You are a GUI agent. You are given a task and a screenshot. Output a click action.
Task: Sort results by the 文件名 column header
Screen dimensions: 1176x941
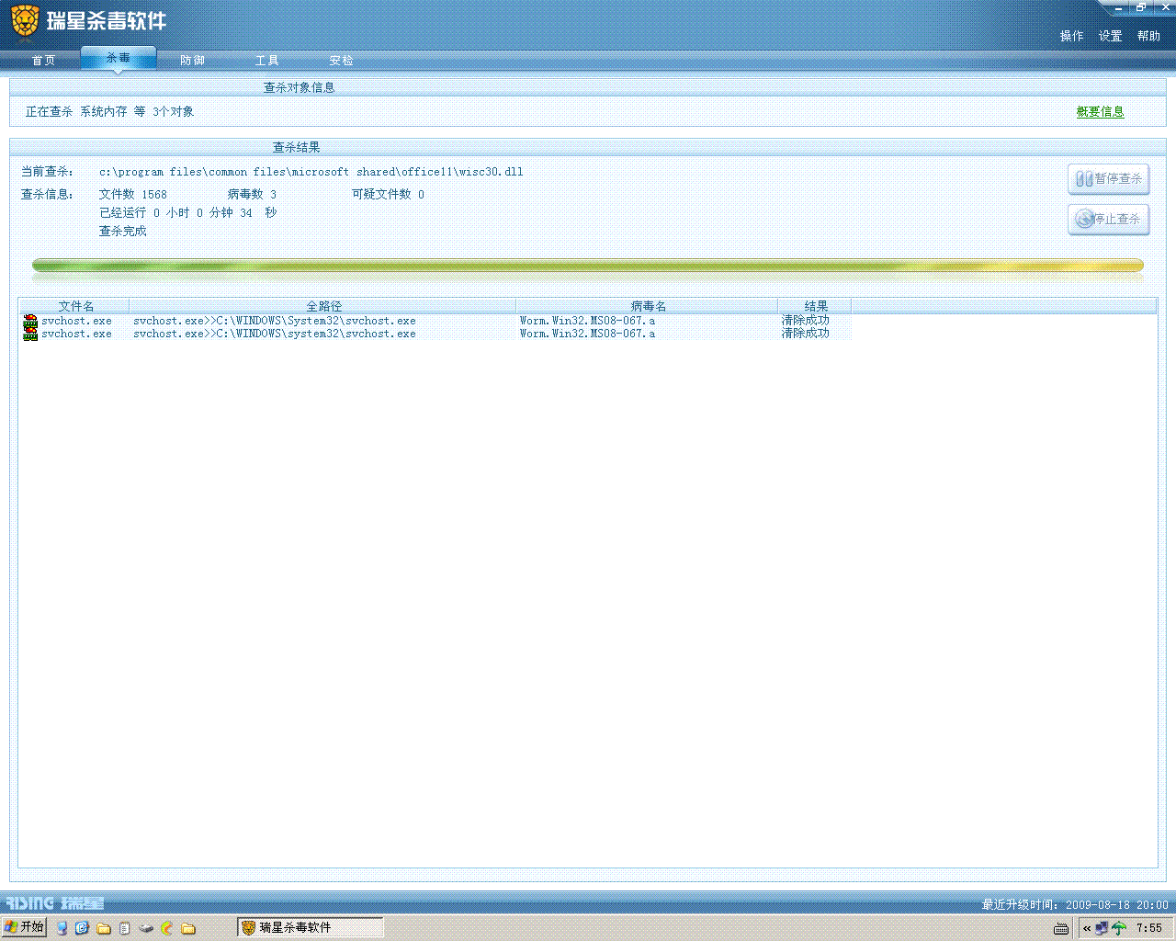pos(75,306)
